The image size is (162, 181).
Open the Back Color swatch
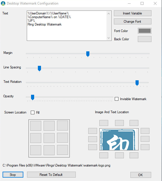point(145,39)
